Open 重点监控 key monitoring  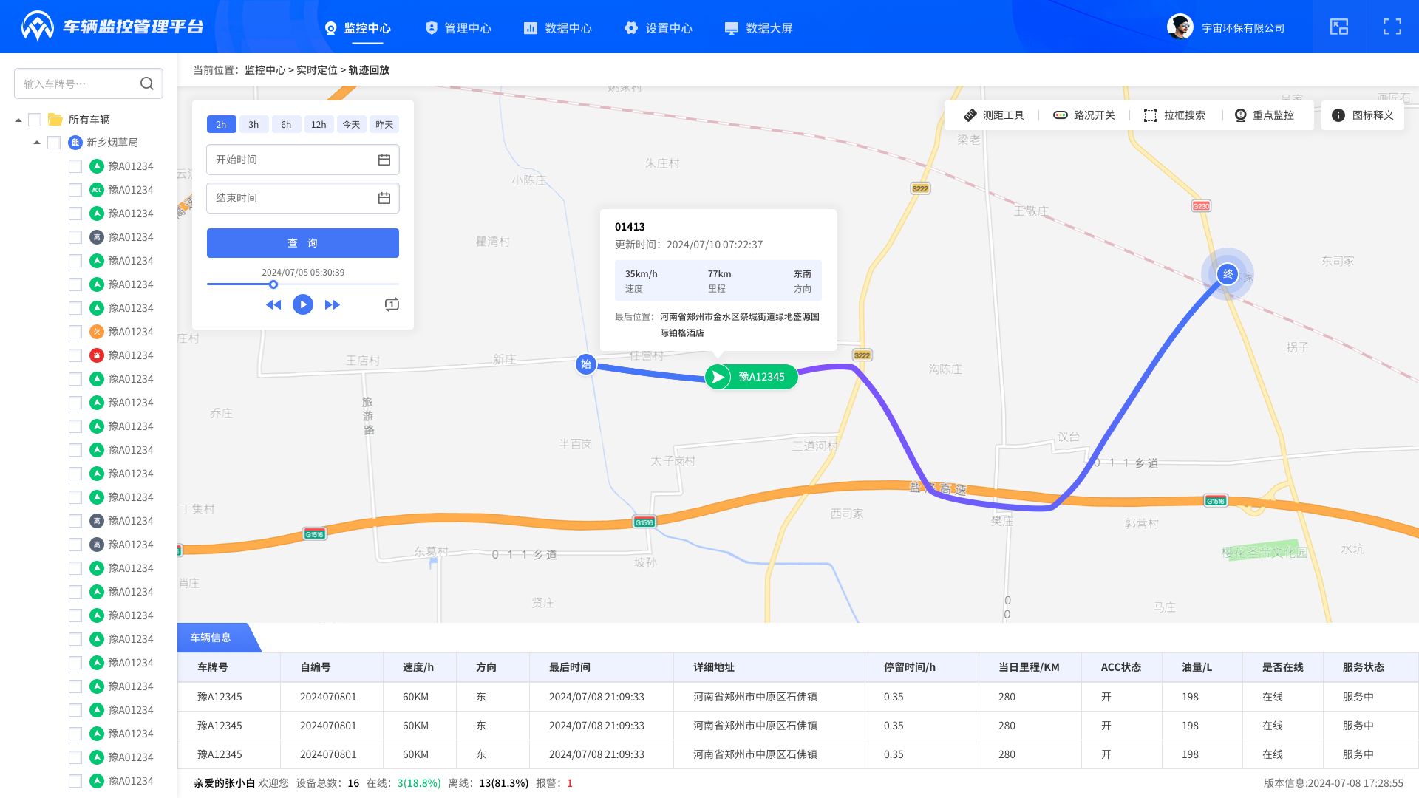point(1265,115)
